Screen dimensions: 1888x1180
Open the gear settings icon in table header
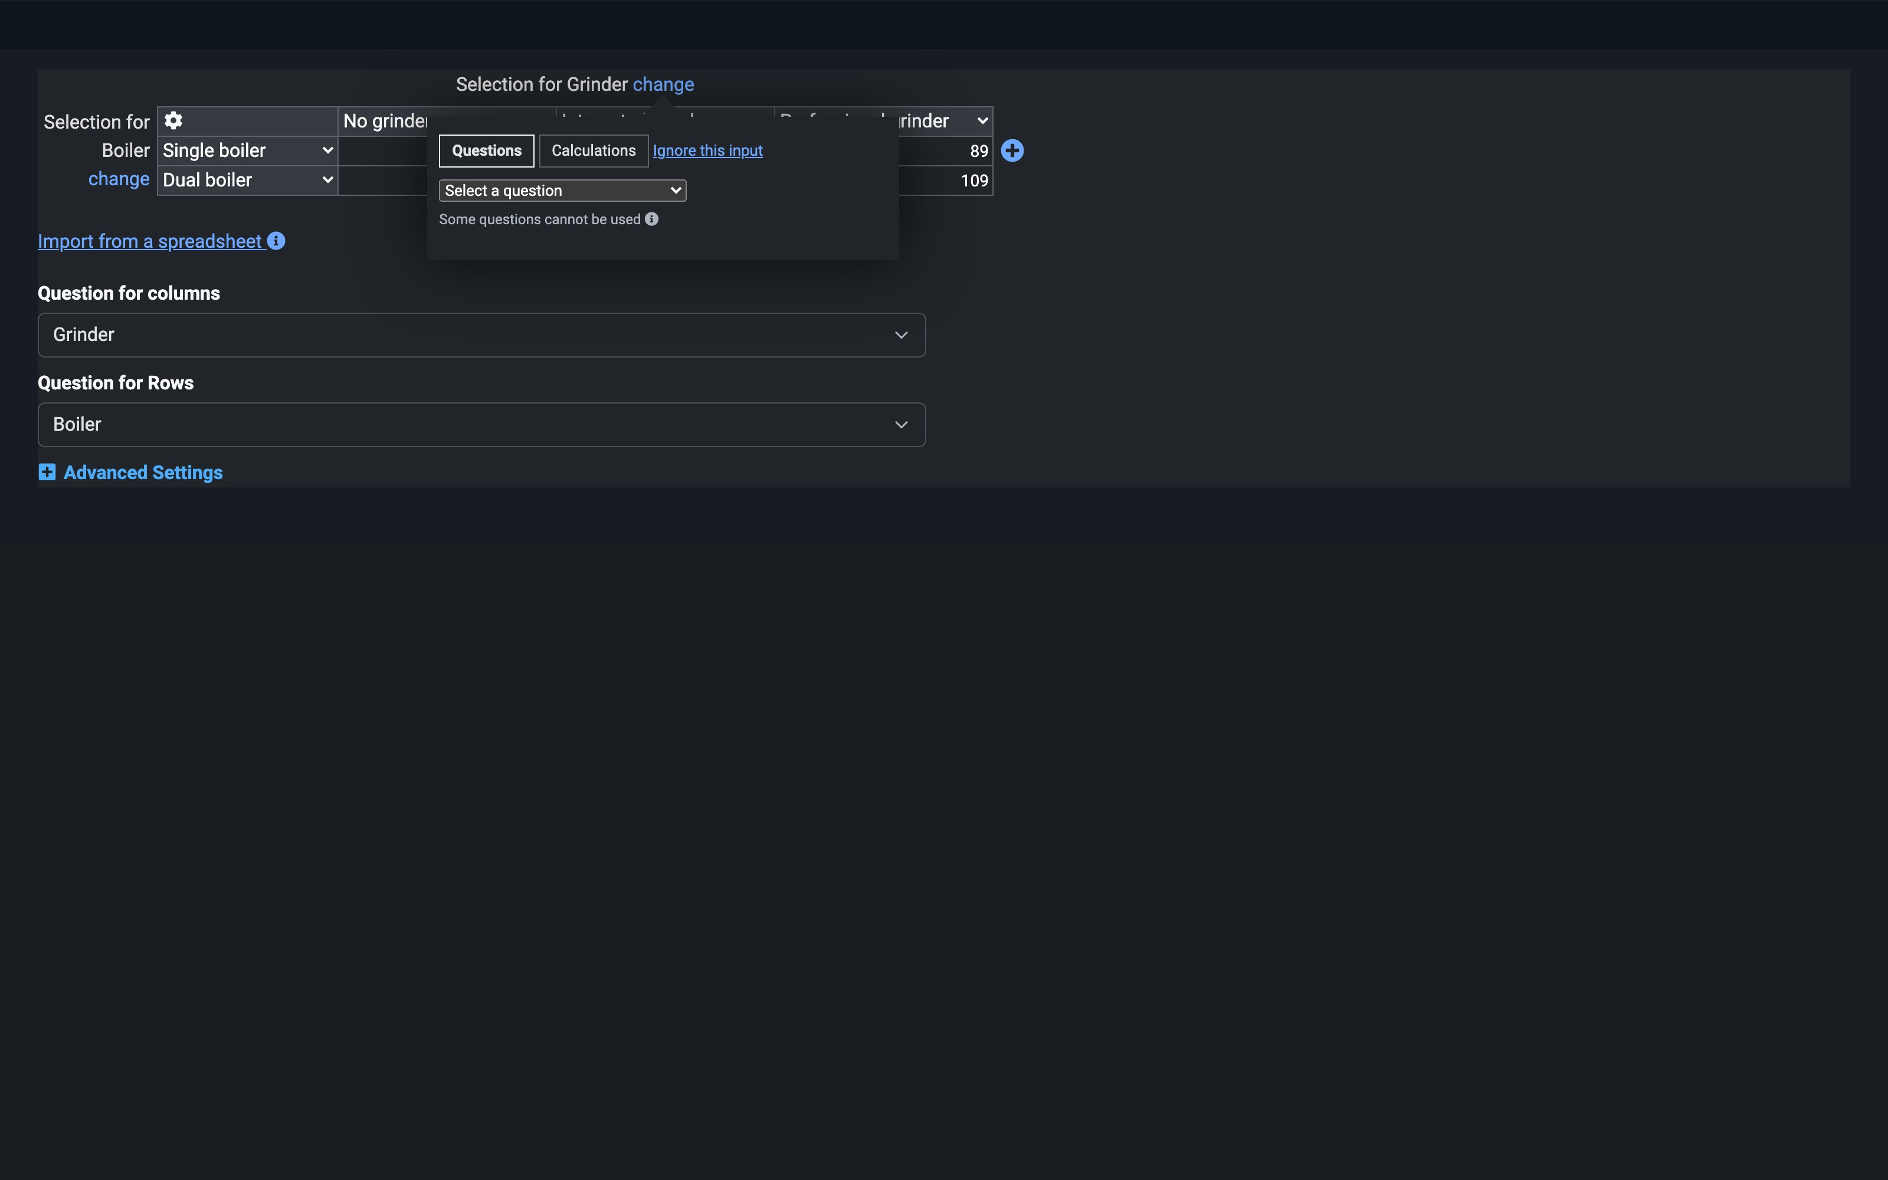(x=173, y=120)
